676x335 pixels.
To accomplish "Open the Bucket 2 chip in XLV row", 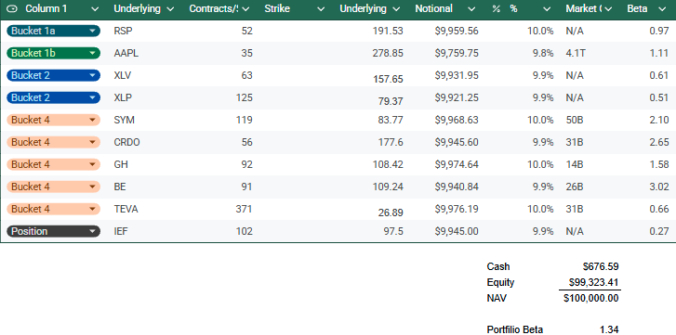I will [53, 76].
